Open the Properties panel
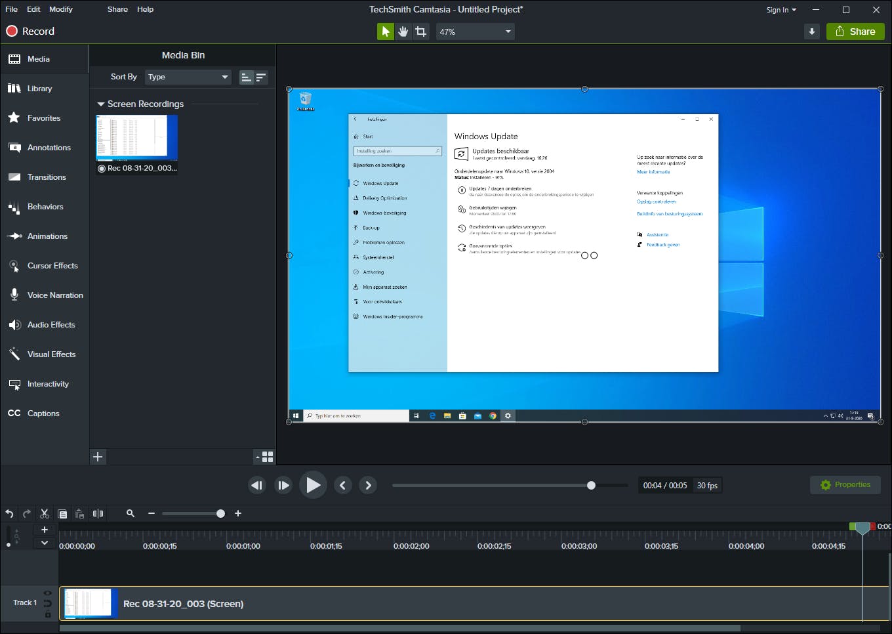Screen dimensions: 892x634 tap(845, 484)
